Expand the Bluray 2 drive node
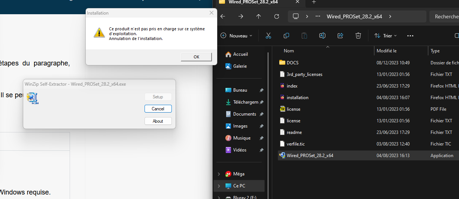The height and width of the screenshot is (199, 459). (x=219, y=197)
